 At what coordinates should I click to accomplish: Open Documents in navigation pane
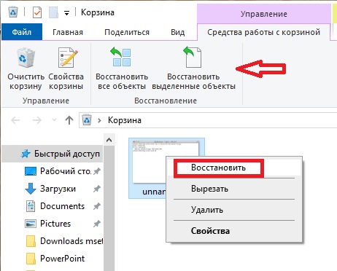[55, 206]
